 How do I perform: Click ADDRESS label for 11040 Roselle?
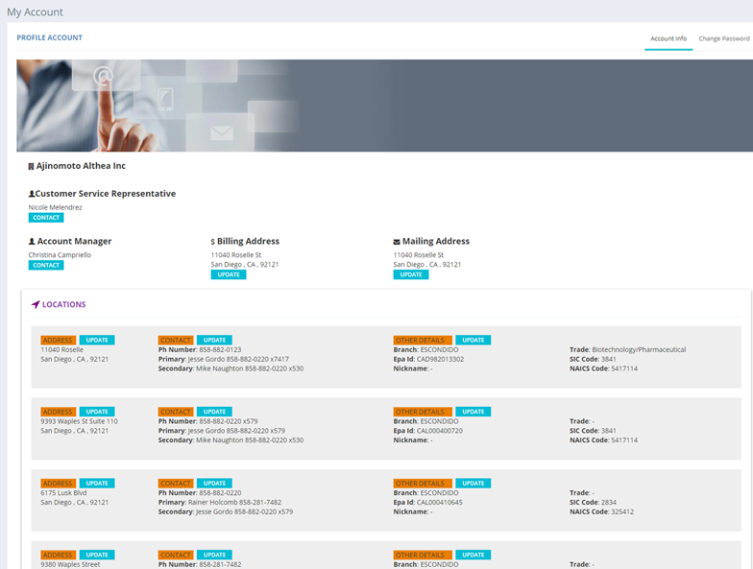(x=58, y=340)
